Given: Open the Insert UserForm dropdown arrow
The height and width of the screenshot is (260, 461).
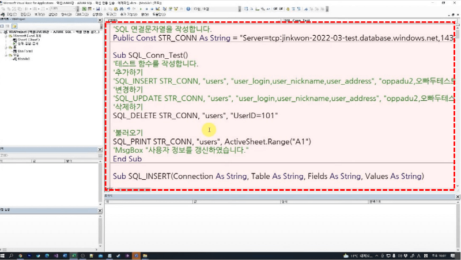Looking at the screenshot, I should coord(93,9).
